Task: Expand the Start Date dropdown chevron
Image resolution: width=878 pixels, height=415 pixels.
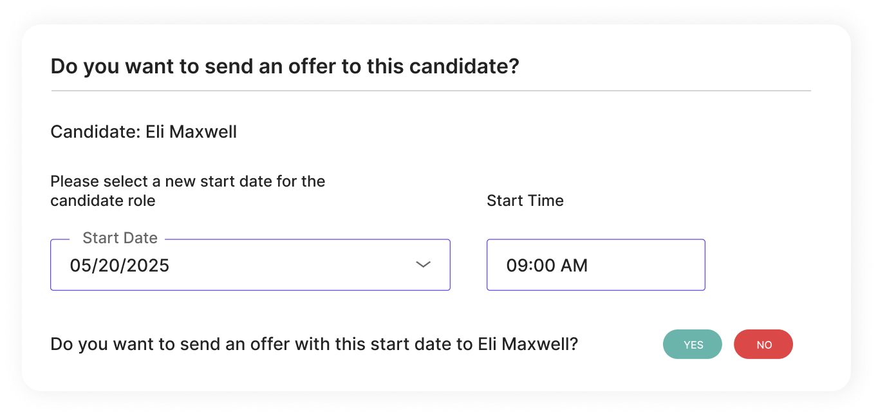Action: [x=423, y=264]
